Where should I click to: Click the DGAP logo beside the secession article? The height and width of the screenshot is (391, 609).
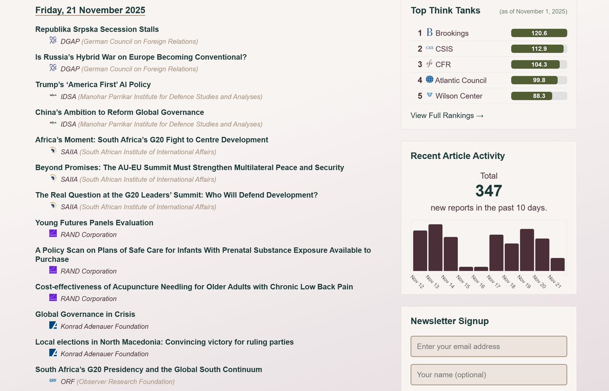[52, 40]
